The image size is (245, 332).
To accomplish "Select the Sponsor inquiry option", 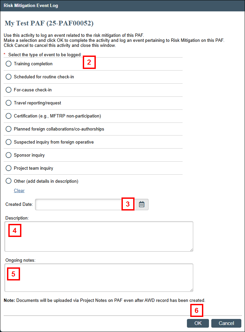I will 8,155.
